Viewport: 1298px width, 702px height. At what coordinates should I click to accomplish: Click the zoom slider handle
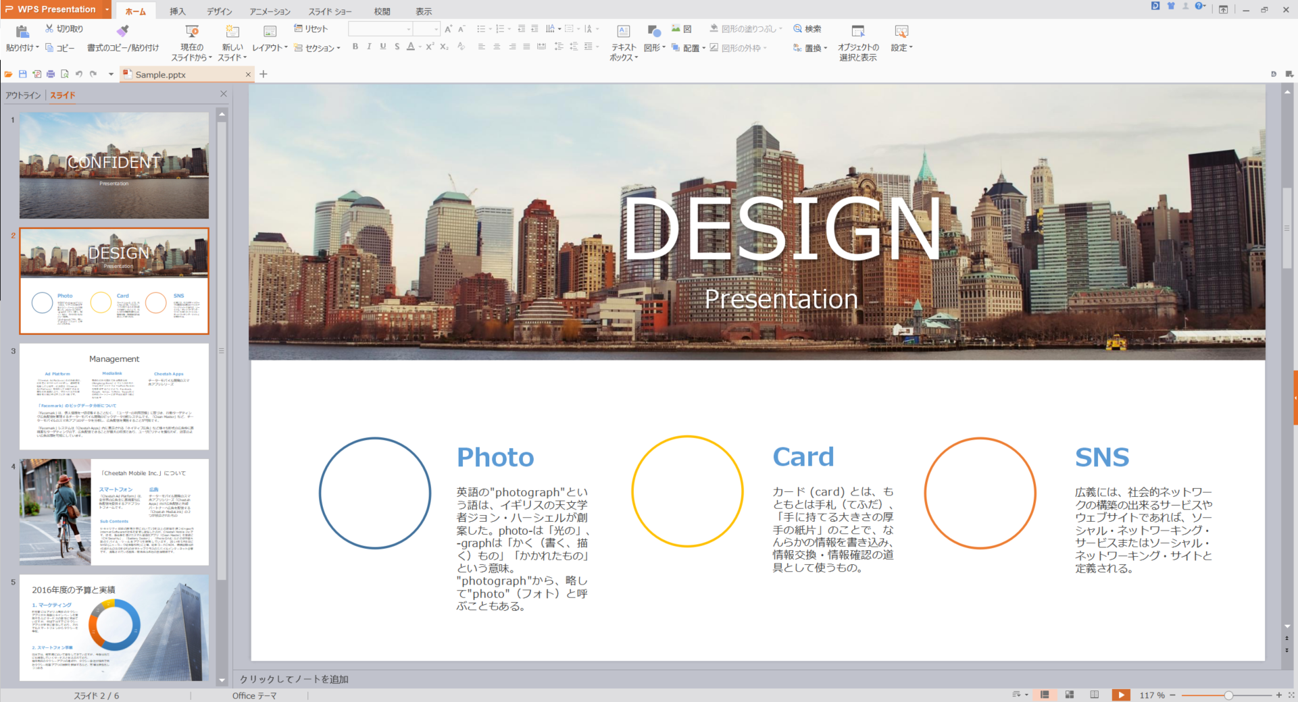[x=1228, y=695]
